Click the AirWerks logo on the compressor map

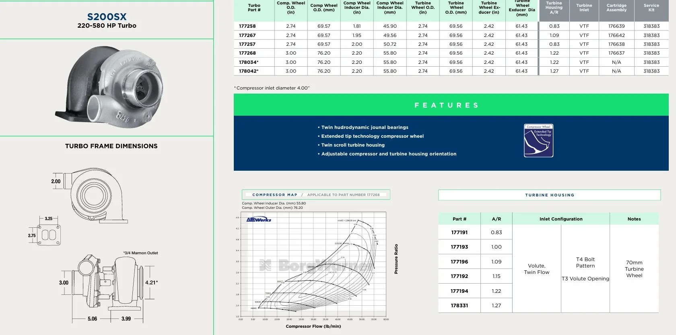pos(259,219)
